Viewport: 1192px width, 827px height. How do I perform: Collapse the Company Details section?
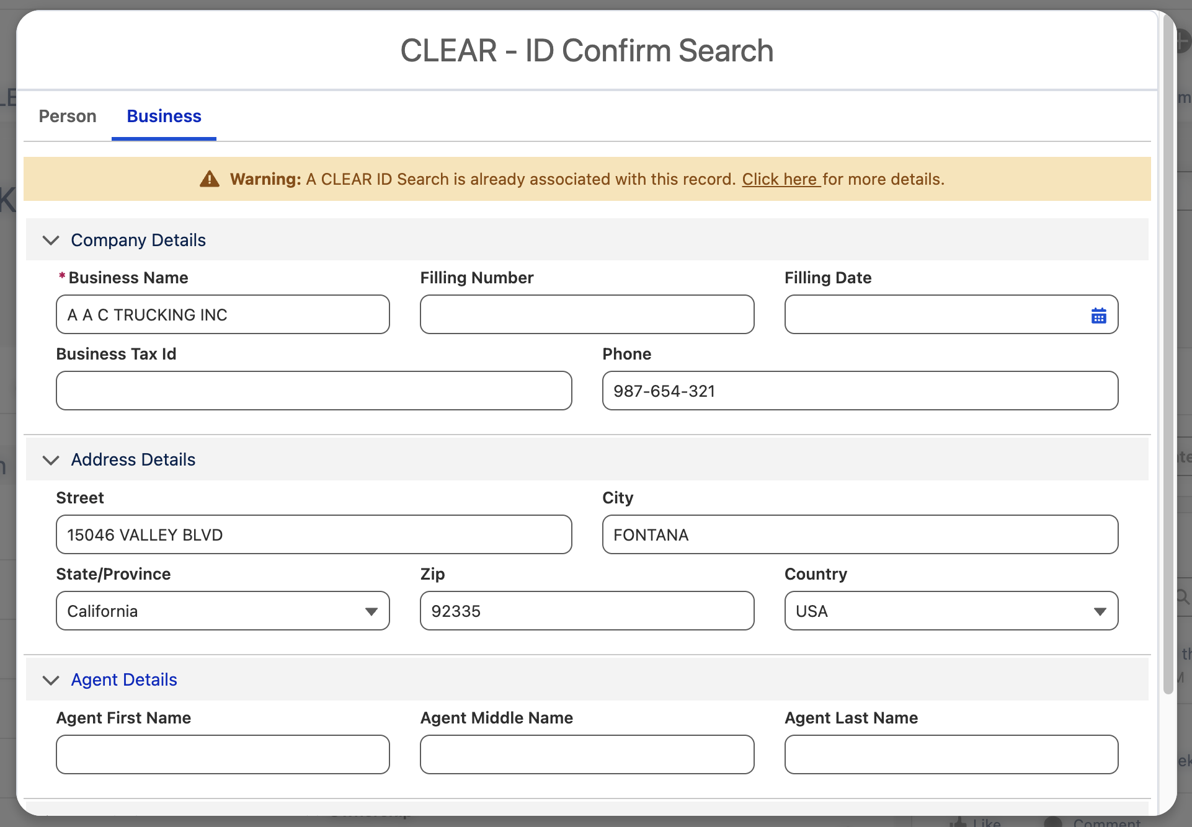point(51,240)
